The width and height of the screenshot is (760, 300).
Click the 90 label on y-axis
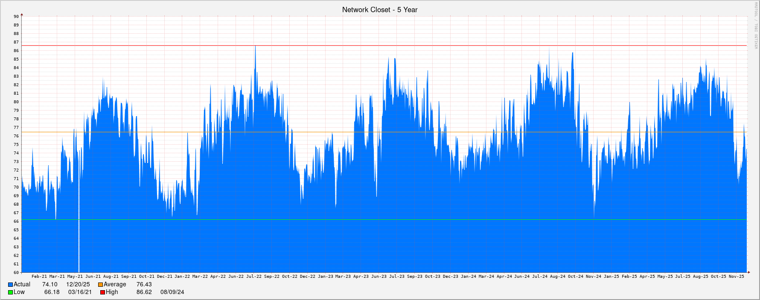pyautogui.click(x=16, y=17)
